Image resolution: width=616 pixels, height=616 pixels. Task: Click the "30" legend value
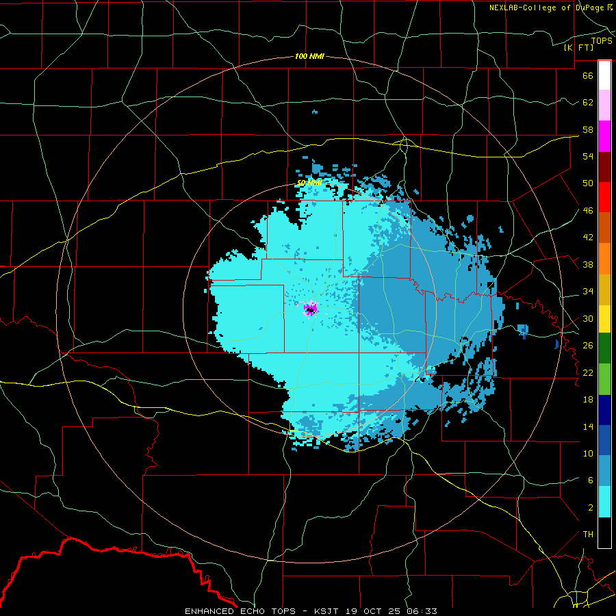tap(588, 318)
